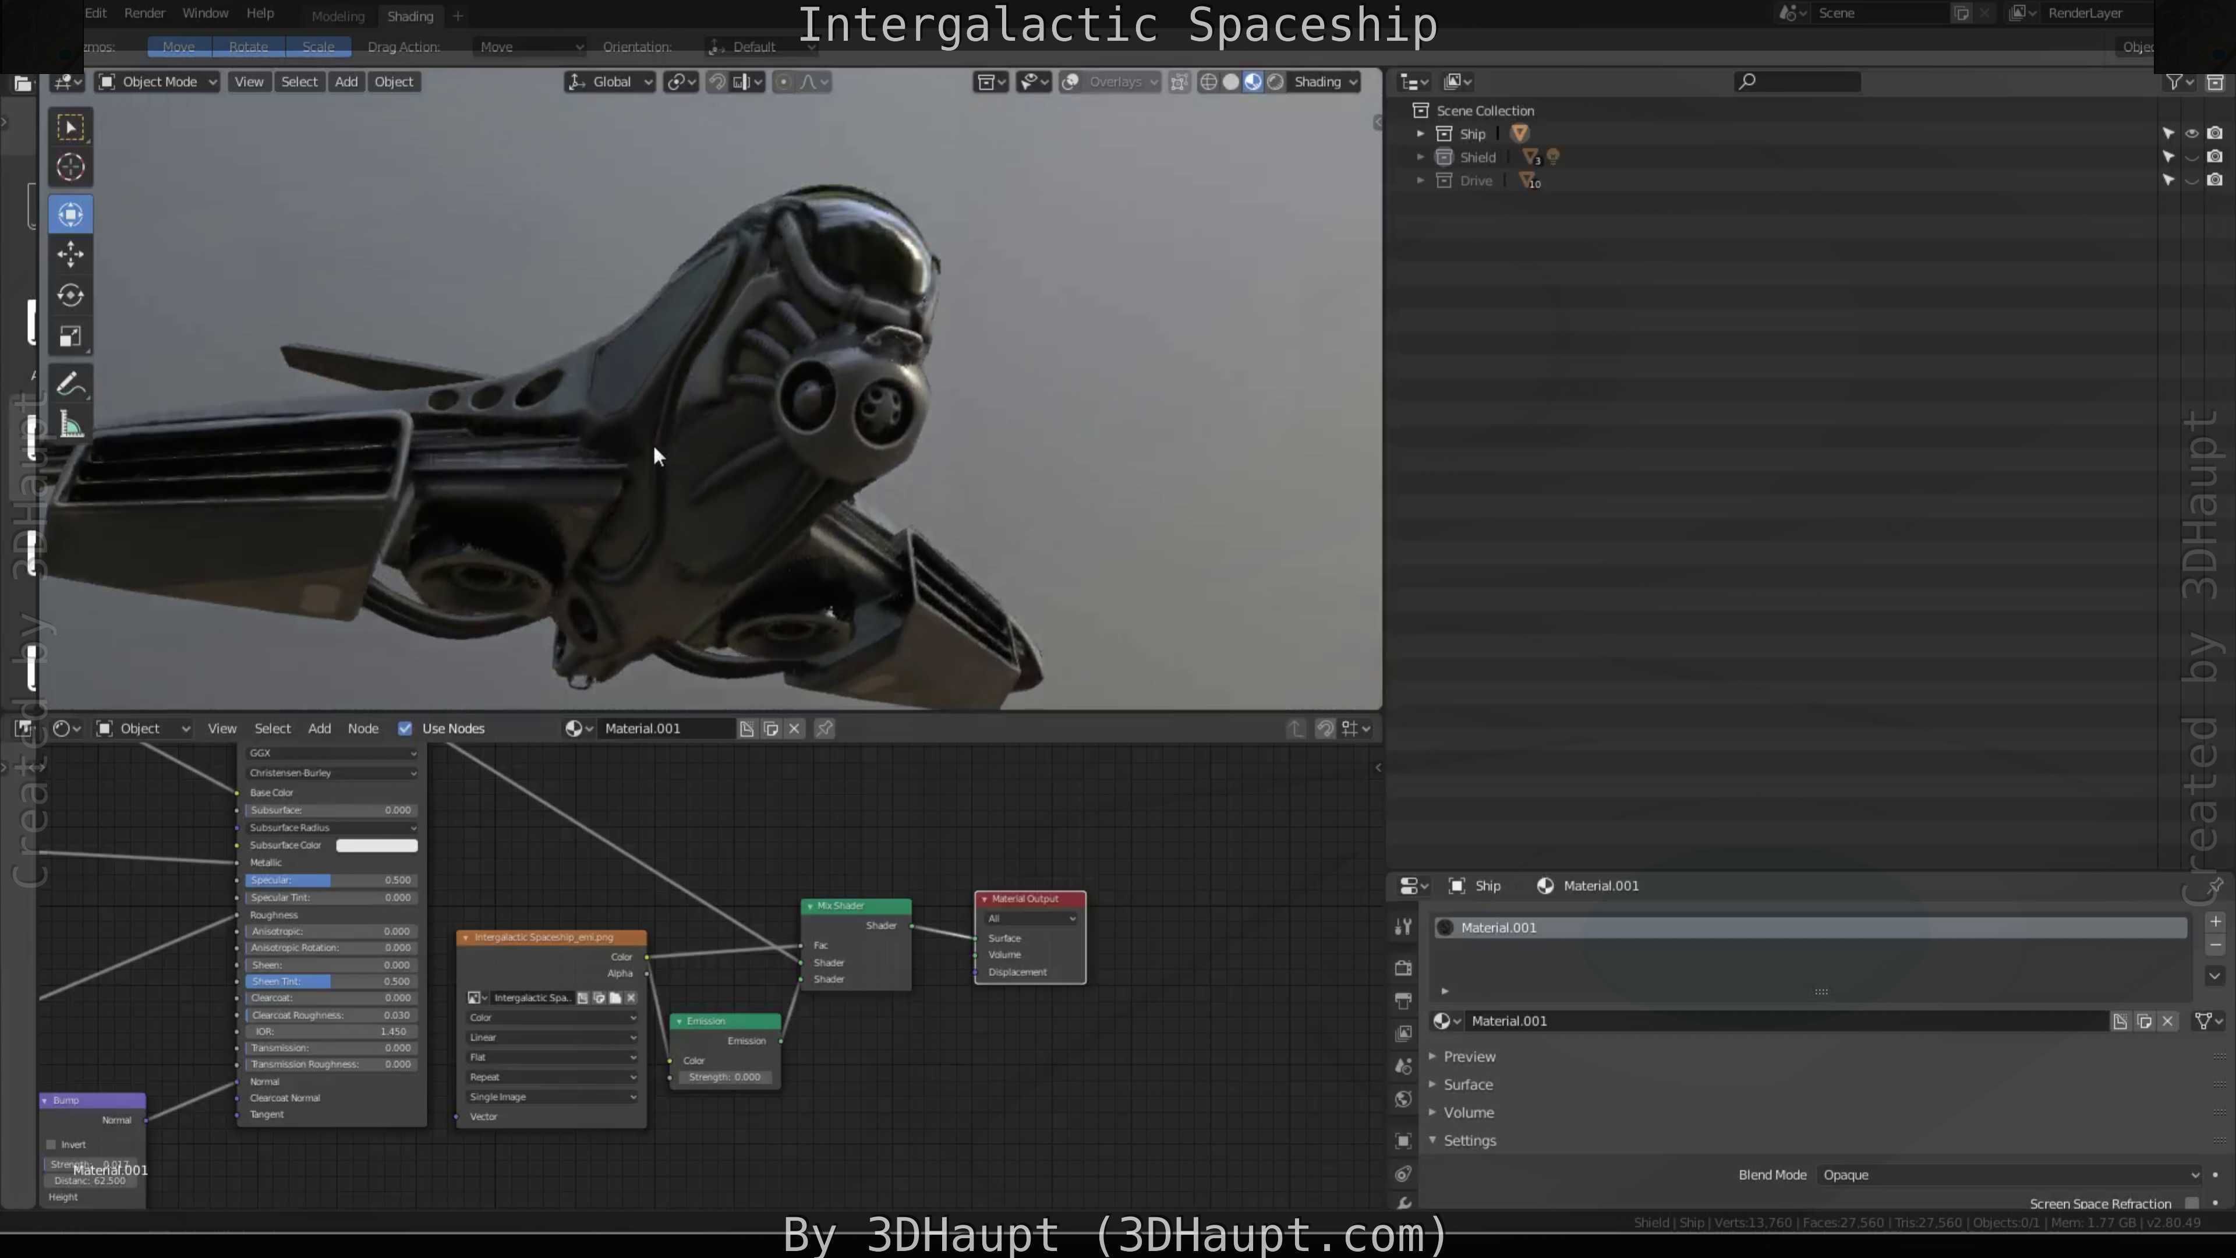Enable the Bump node Invert checkbox
2236x1258 pixels.
pyautogui.click(x=51, y=1144)
